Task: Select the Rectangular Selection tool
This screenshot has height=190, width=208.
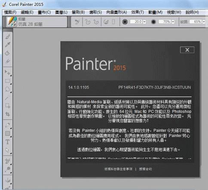Action: click(7, 81)
